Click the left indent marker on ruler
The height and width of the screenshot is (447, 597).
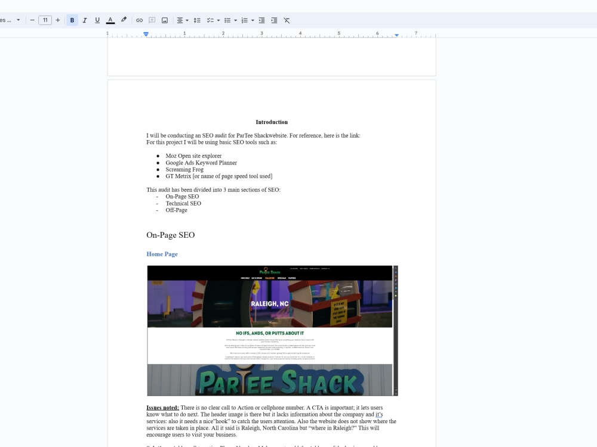(146, 35)
